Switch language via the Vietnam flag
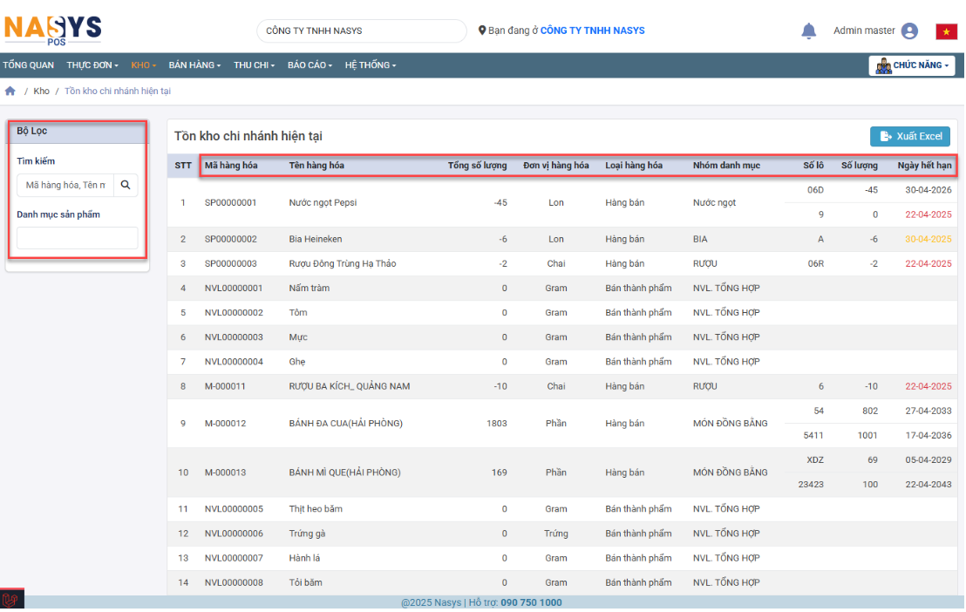Image resolution: width=966 pixels, height=612 pixels. (946, 31)
